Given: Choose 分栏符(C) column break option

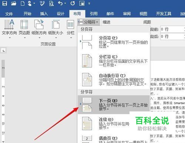Looking at the screenshot, I should [114, 61].
